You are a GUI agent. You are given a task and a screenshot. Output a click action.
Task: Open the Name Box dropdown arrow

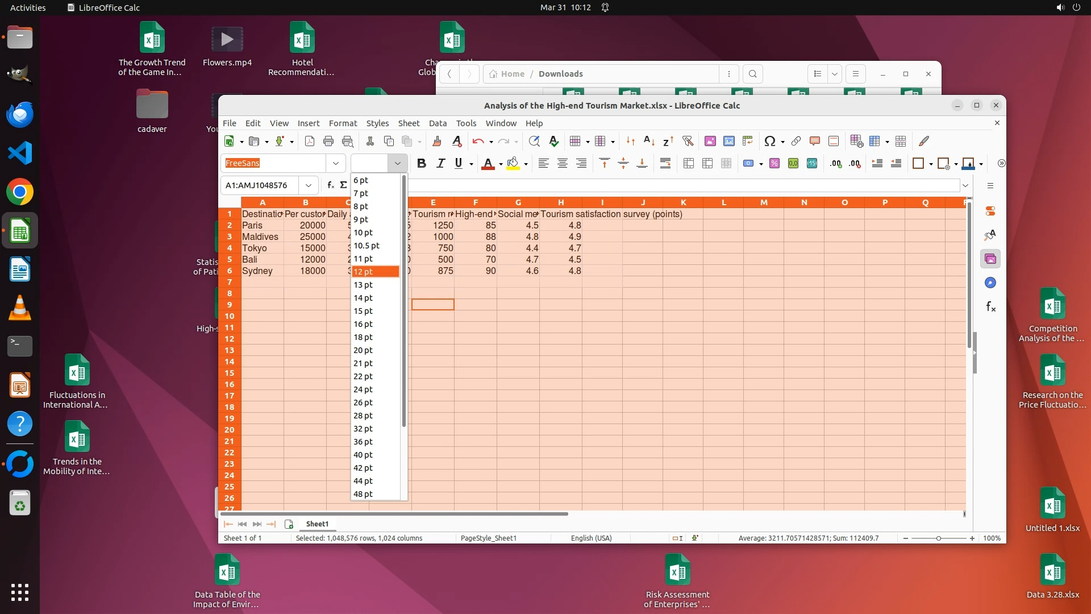pos(308,185)
